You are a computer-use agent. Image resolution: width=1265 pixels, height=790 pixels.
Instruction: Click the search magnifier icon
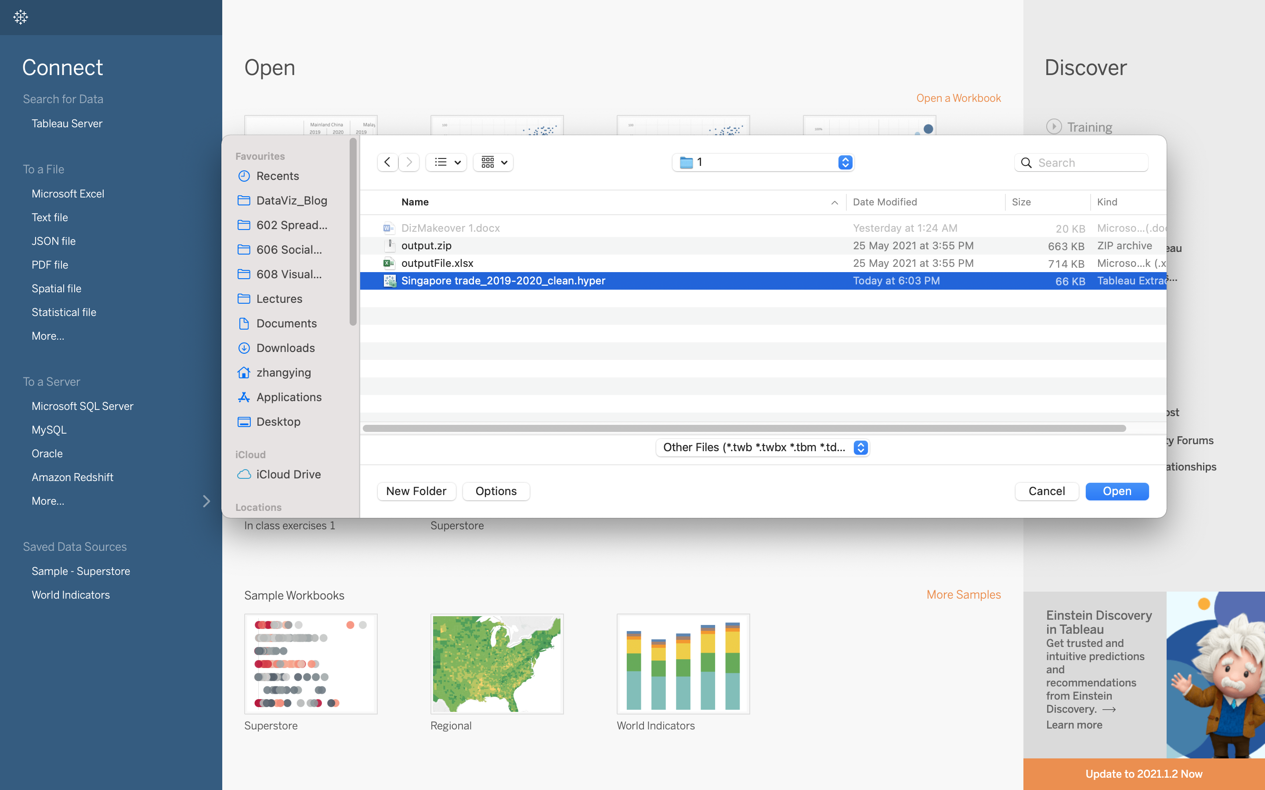pos(1026,163)
